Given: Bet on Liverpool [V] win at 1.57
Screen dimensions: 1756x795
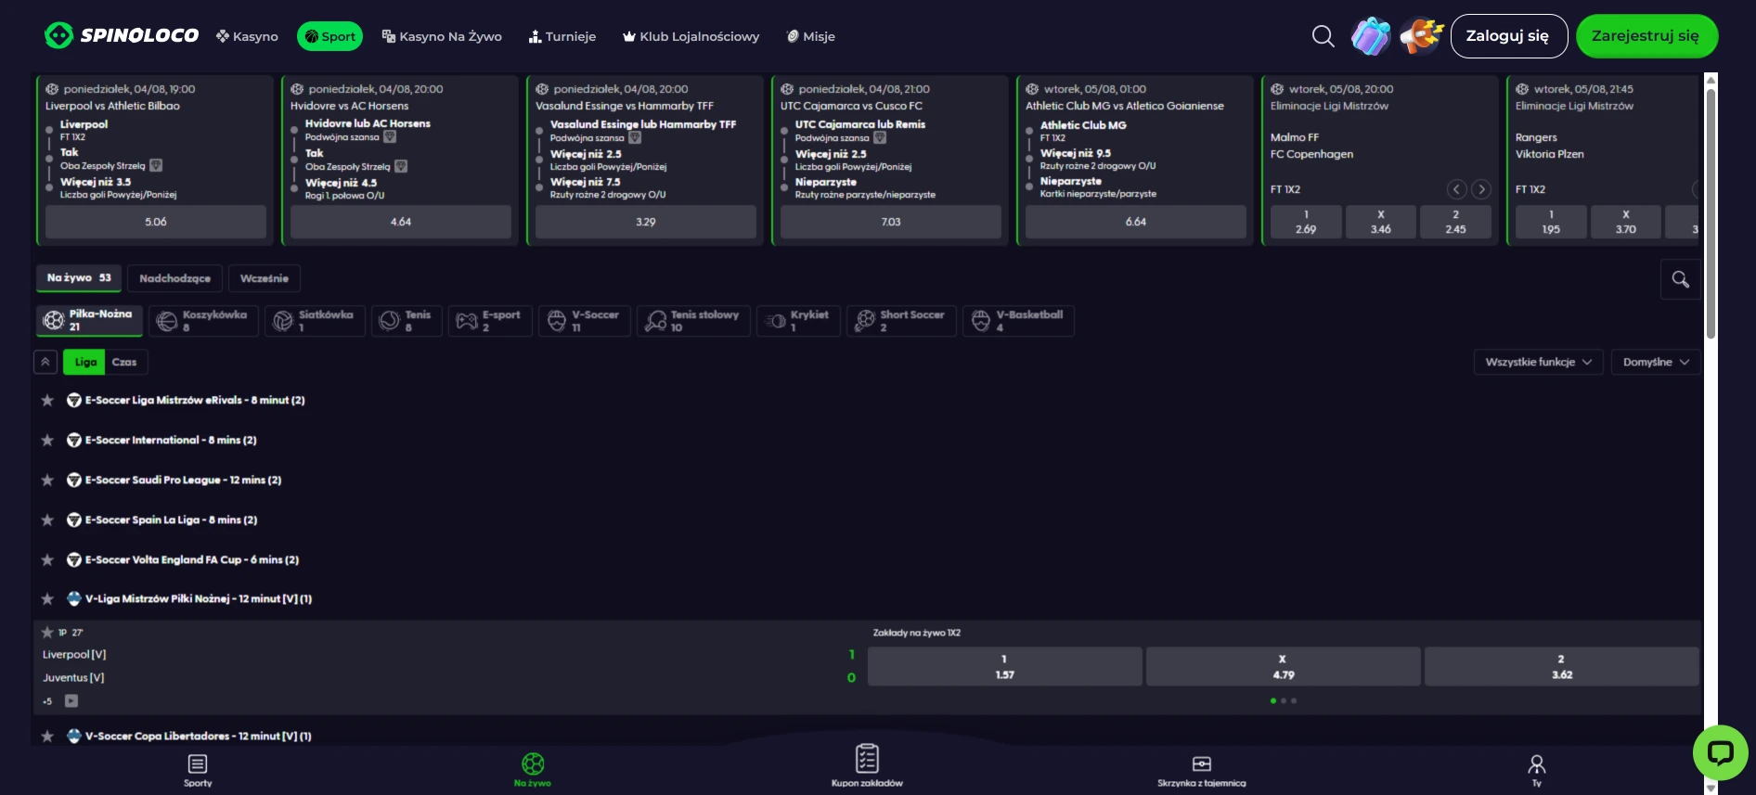Looking at the screenshot, I should point(1004,666).
